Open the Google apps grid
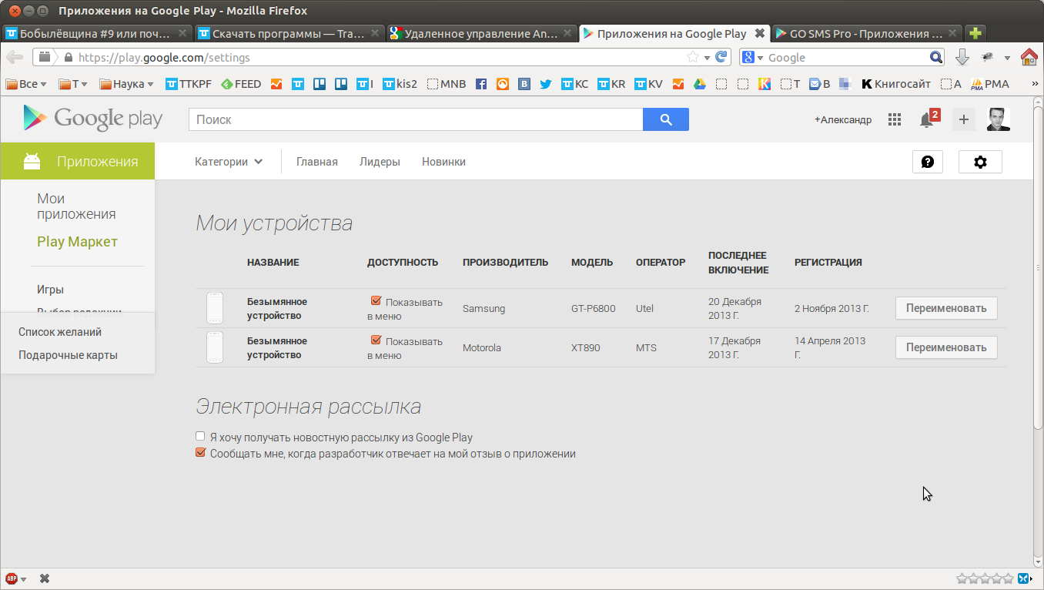The image size is (1044, 590). [x=895, y=119]
